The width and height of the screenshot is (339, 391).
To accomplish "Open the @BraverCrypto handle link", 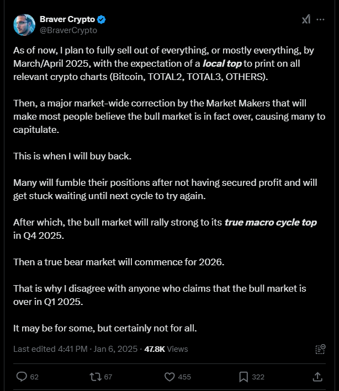I will click(68, 30).
